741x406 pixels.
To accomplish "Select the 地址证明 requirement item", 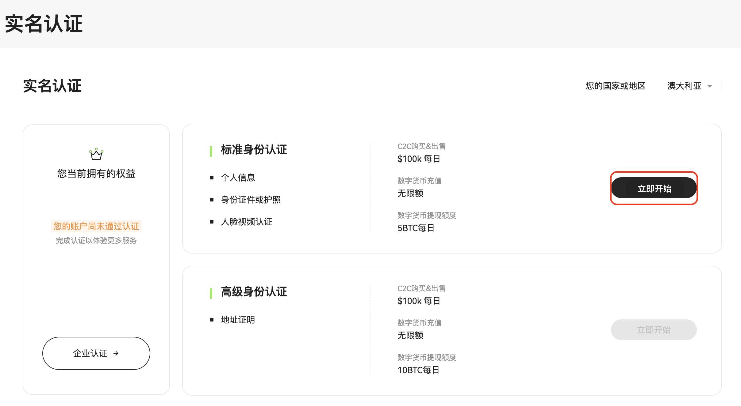I will point(238,320).
